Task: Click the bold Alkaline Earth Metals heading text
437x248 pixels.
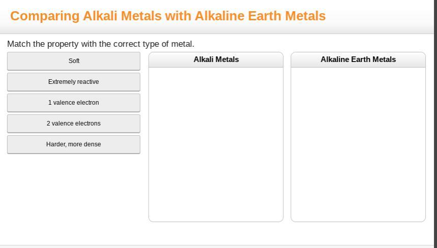Action: 358,59
